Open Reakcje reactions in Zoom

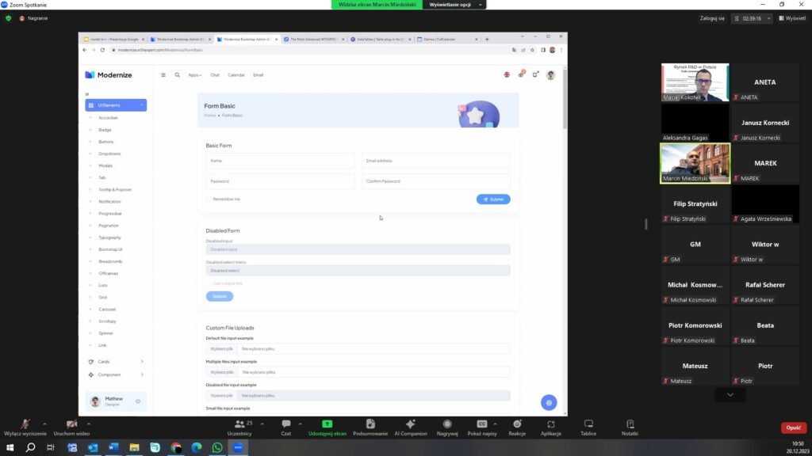click(x=517, y=424)
